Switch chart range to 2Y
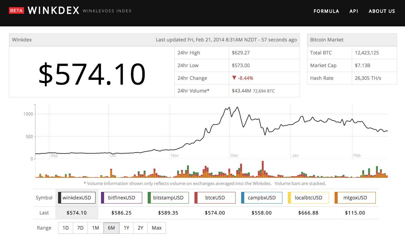 pos(140,228)
